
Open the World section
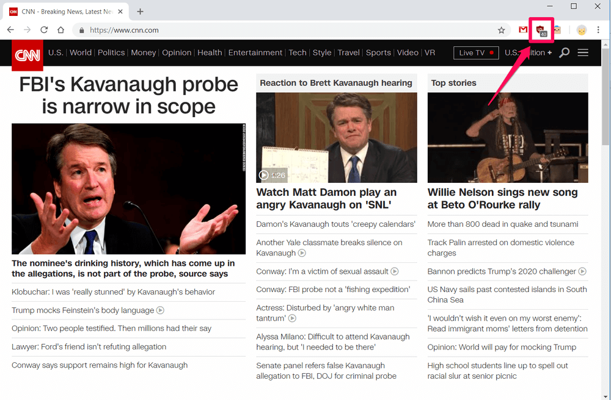81,52
